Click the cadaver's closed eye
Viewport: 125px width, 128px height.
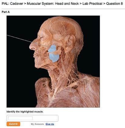[41, 37]
